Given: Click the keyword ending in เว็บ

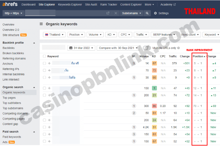Looking at the screenshot, I should (x=66, y=71).
